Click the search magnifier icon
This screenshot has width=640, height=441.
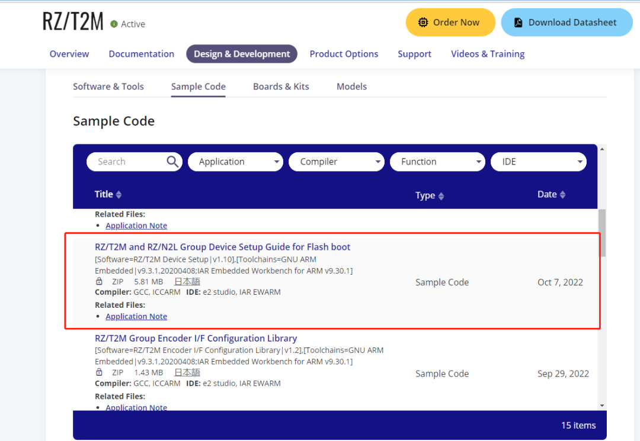(172, 162)
